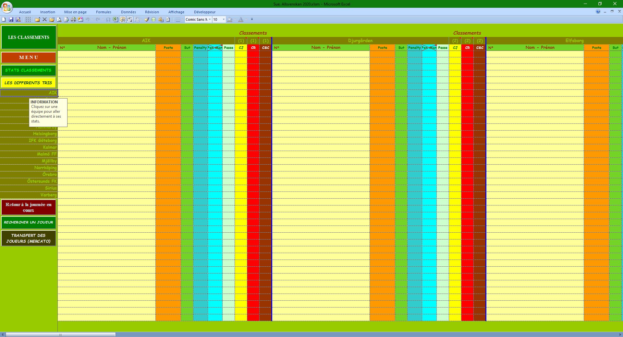Open the font size dropdown arrow
Screen dimensions: 623x337
click(x=223, y=19)
